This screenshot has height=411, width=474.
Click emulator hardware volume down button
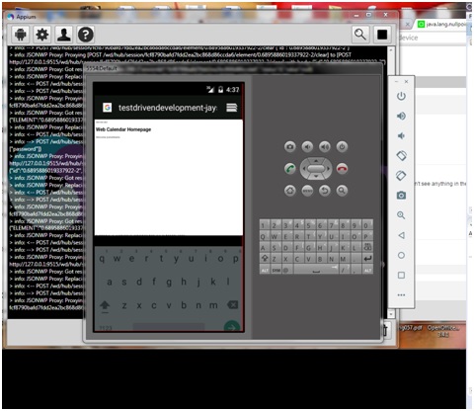click(x=307, y=147)
